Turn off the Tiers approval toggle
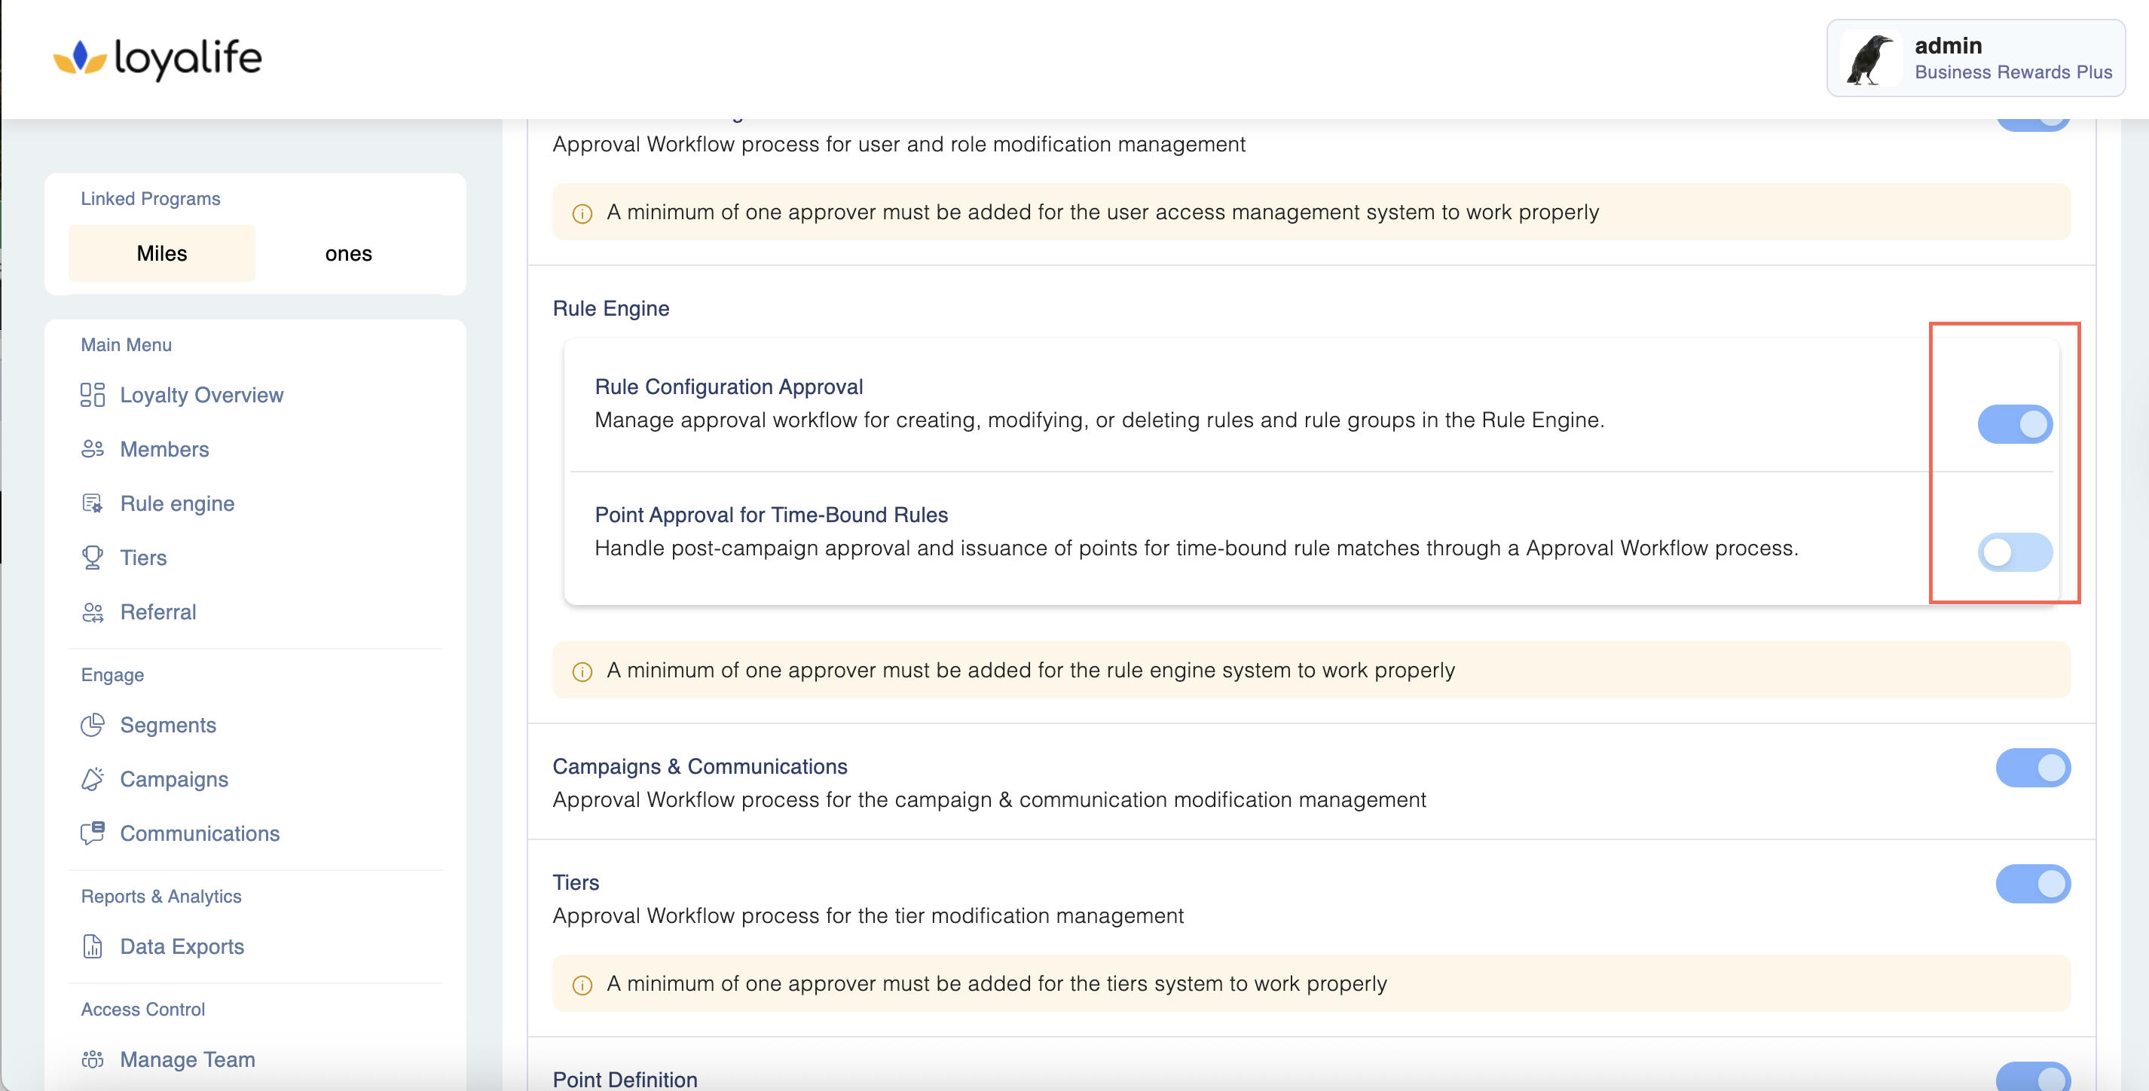This screenshot has height=1091, width=2149. click(x=2032, y=883)
